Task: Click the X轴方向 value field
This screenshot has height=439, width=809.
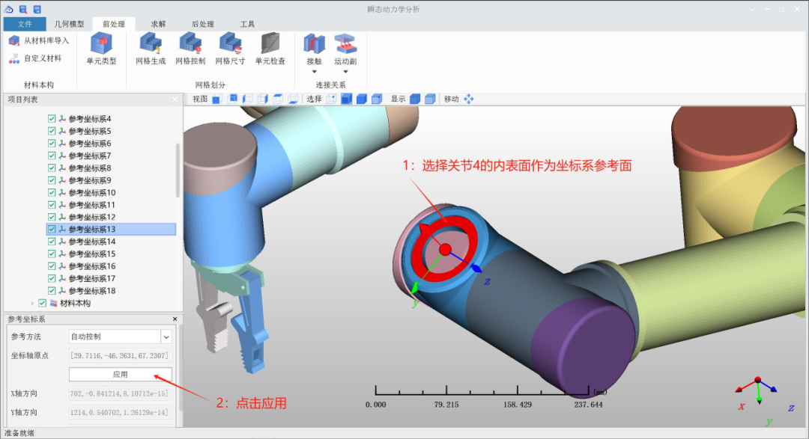Action: tap(120, 393)
